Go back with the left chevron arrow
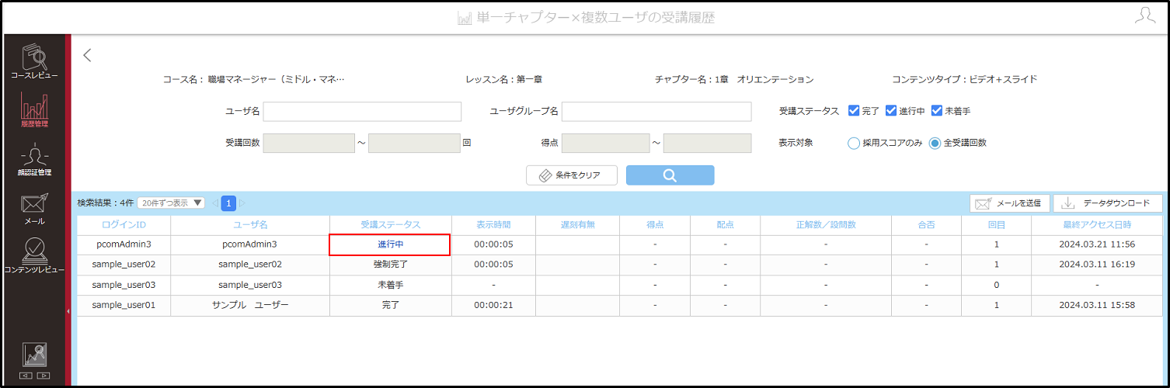Viewport: 1170px width, 388px height. [x=87, y=55]
